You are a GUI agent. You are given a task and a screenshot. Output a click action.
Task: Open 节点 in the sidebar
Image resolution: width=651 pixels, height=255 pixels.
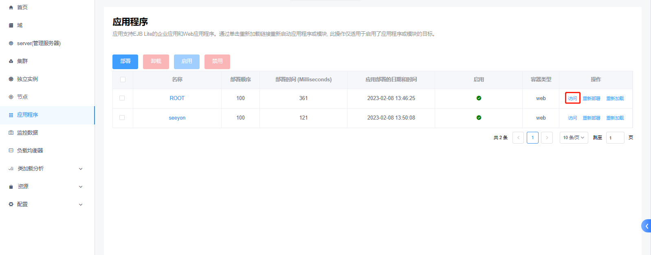[x=47, y=97]
